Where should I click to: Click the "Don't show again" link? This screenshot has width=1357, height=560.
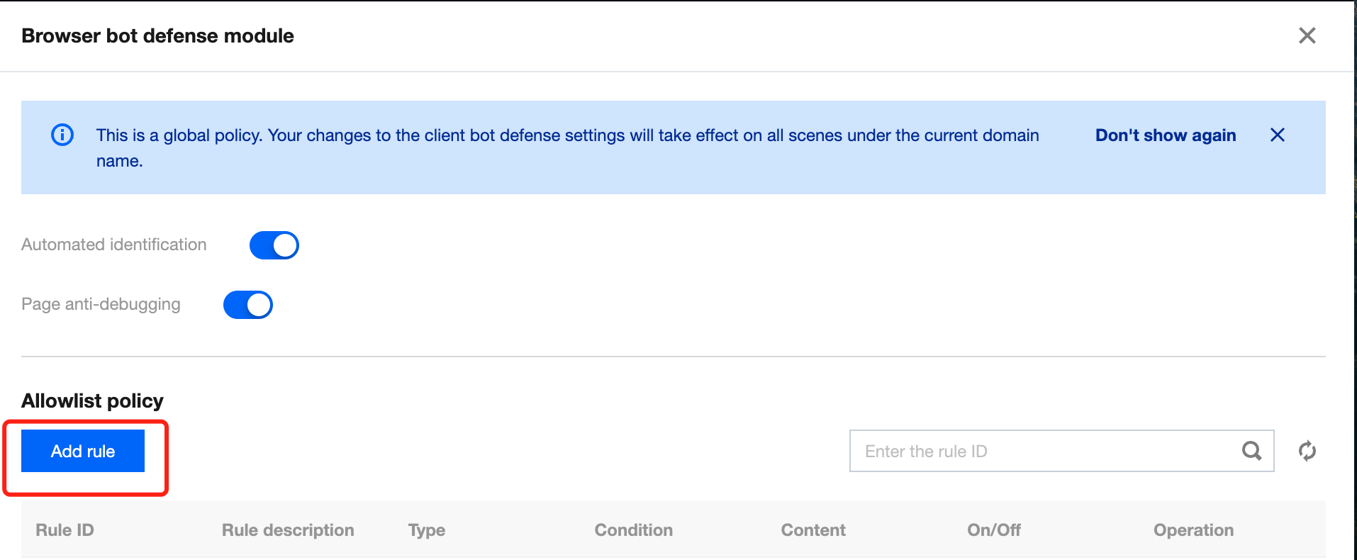1165,135
